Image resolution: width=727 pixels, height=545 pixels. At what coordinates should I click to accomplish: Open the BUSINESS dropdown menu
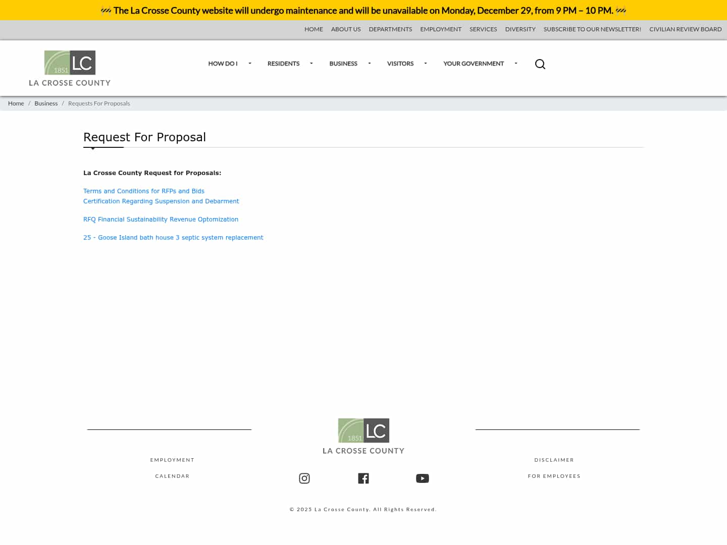343,64
